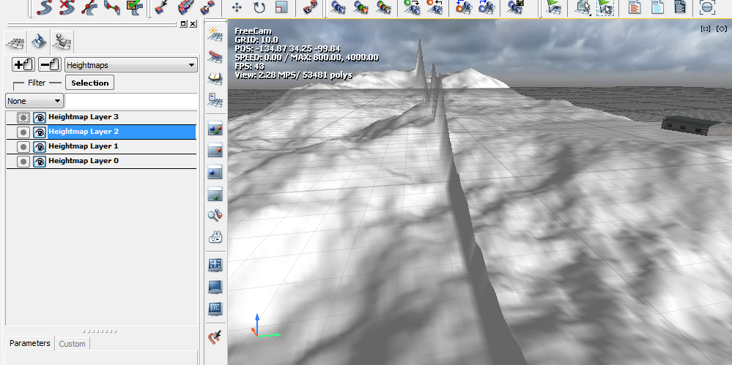Image resolution: width=732 pixels, height=365 pixels.
Task: Click the keyboard panel icon in vertical toolbar
Action: 215,308
